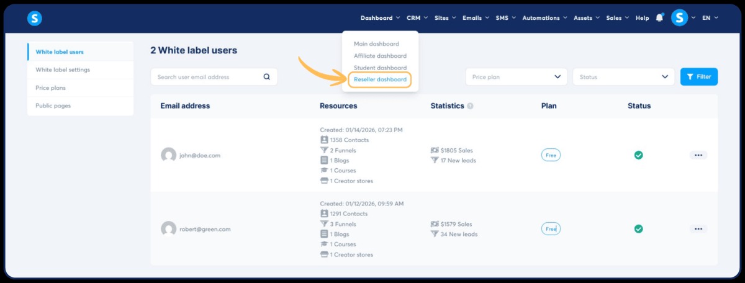This screenshot has width=745, height=283.
Task: Expand the Automations menu
Action: pos(544,18)
